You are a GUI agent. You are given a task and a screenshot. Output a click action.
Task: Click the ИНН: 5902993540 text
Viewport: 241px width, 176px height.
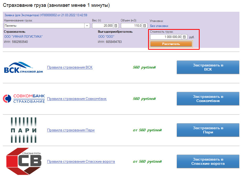tap(16, 42)
